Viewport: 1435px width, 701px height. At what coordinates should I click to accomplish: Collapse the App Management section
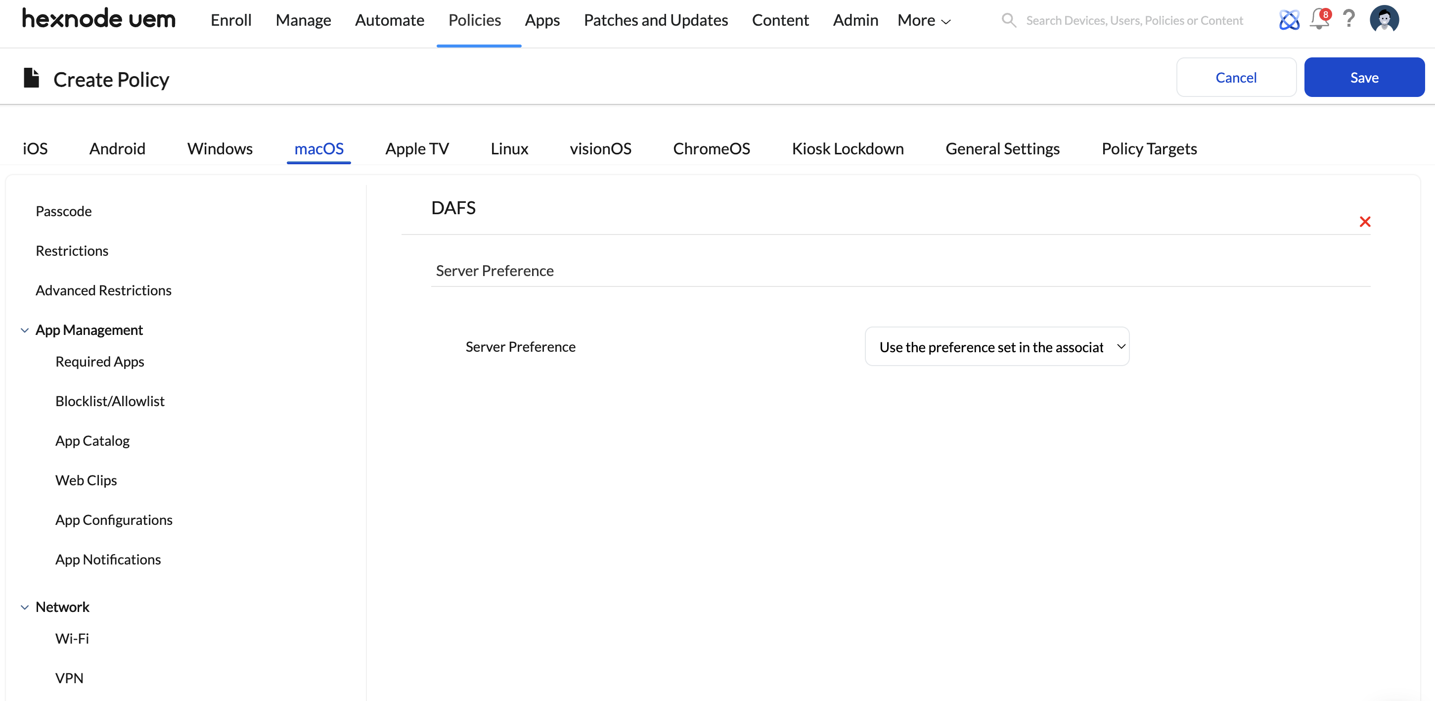pos(25,330)
